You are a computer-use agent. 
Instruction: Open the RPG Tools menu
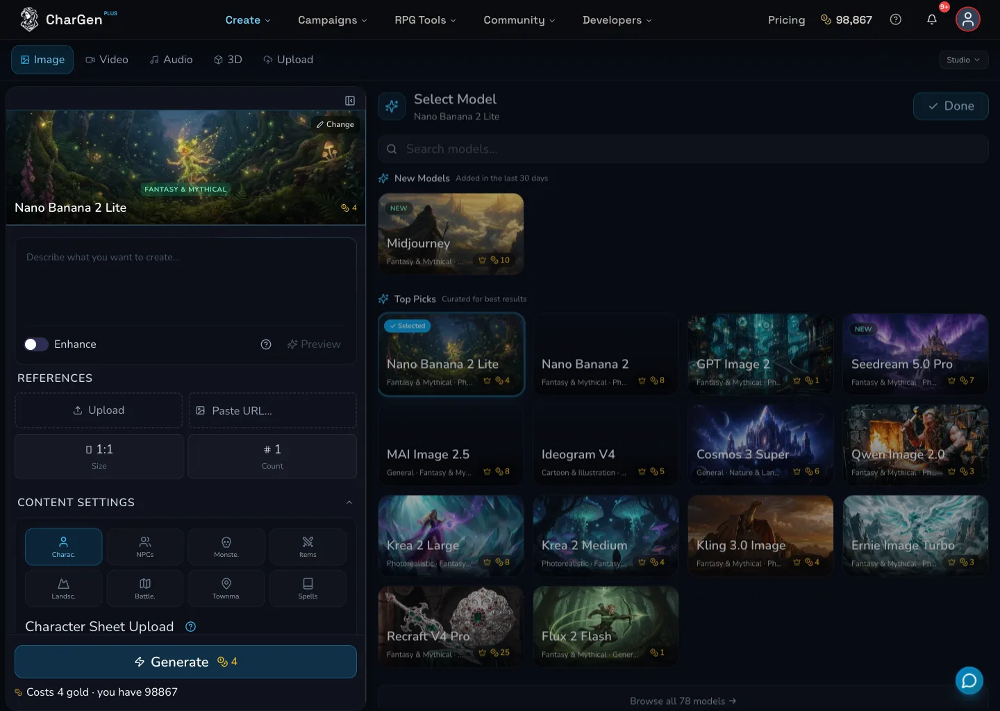425,20
